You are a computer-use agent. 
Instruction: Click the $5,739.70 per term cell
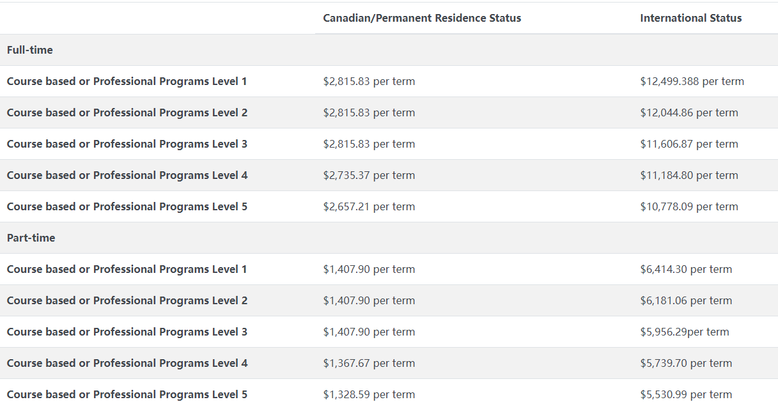point(686,363)
